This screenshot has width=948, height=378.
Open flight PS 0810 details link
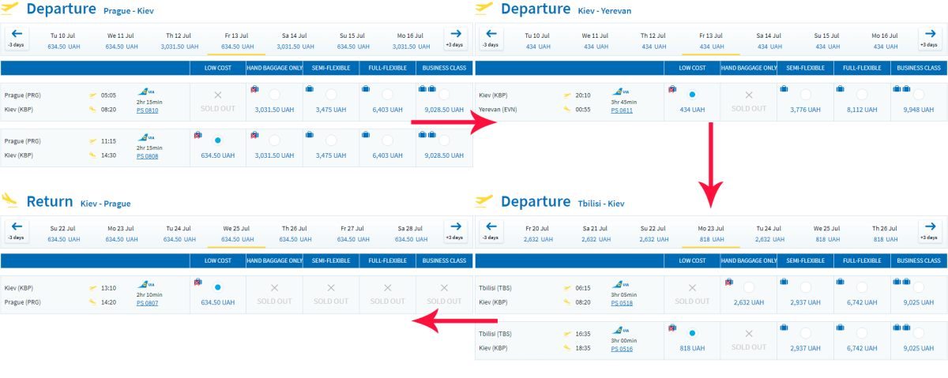(148, 110)
